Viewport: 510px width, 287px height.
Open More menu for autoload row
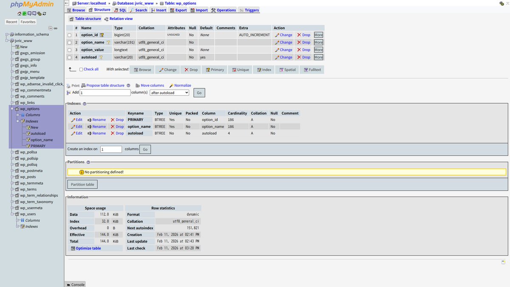click(318, 57)
